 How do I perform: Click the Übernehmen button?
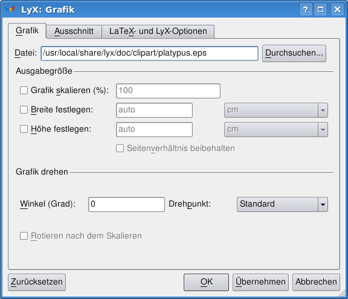coord(260,282)
